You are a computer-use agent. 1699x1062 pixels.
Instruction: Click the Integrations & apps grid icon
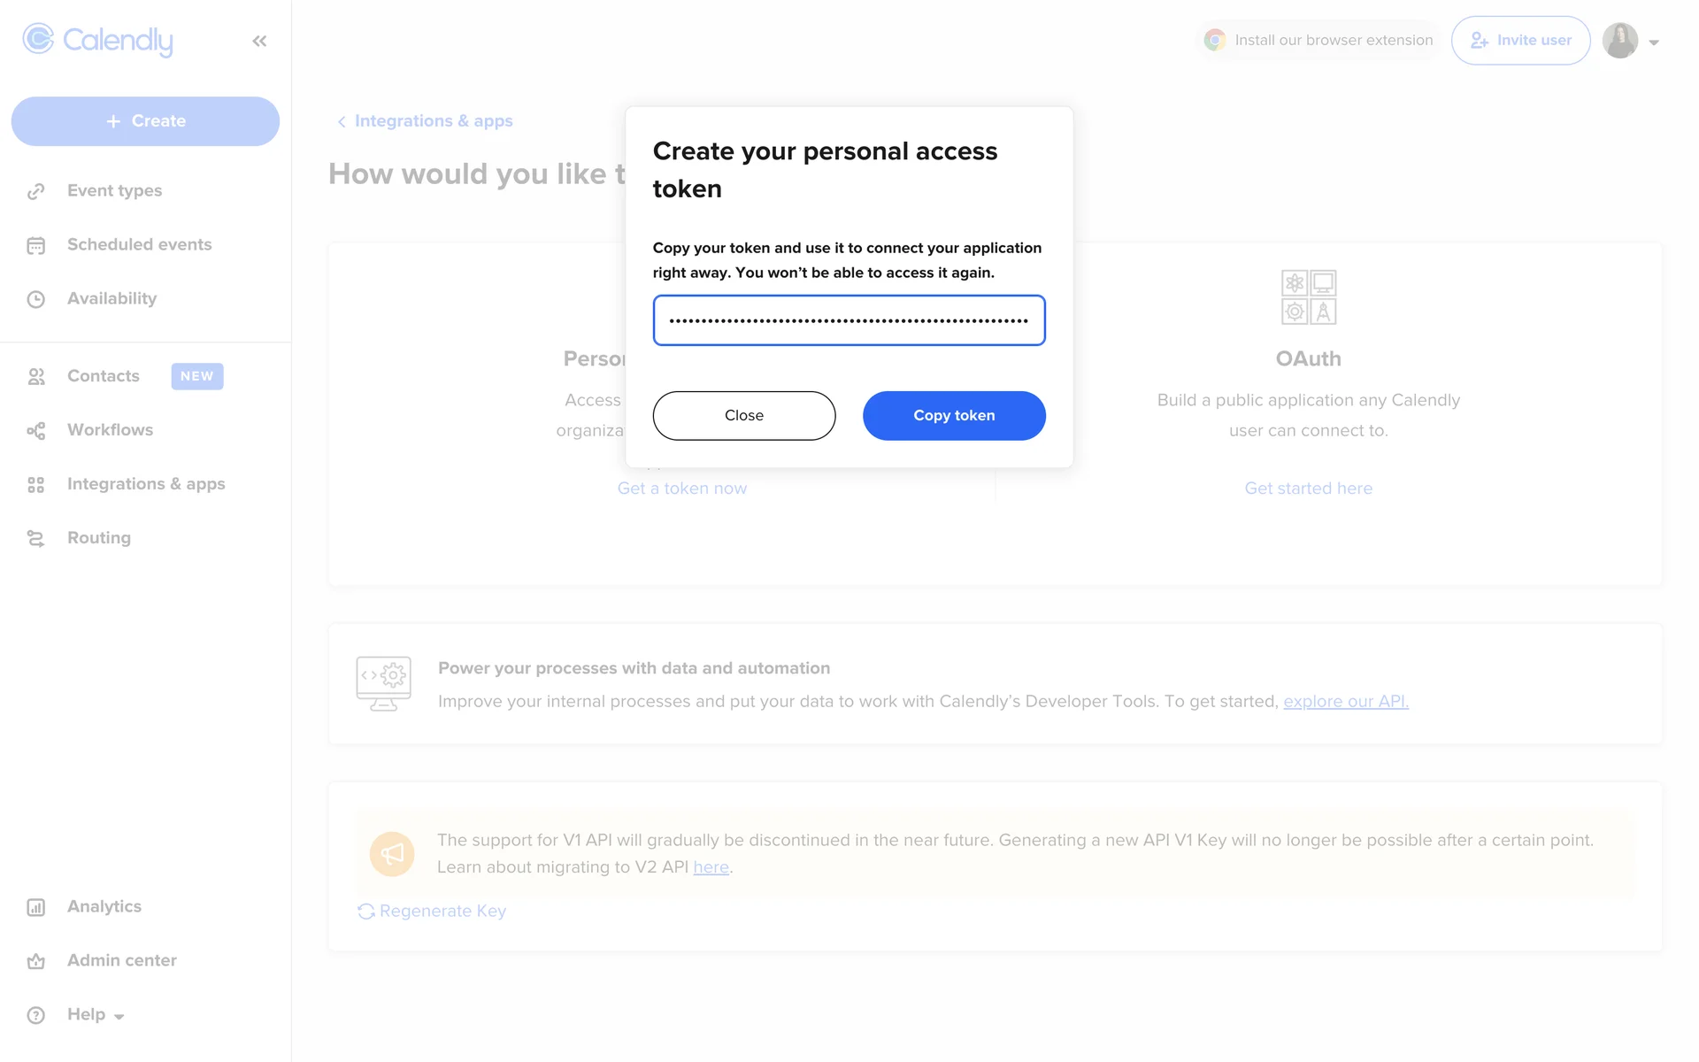pos(36,485)
